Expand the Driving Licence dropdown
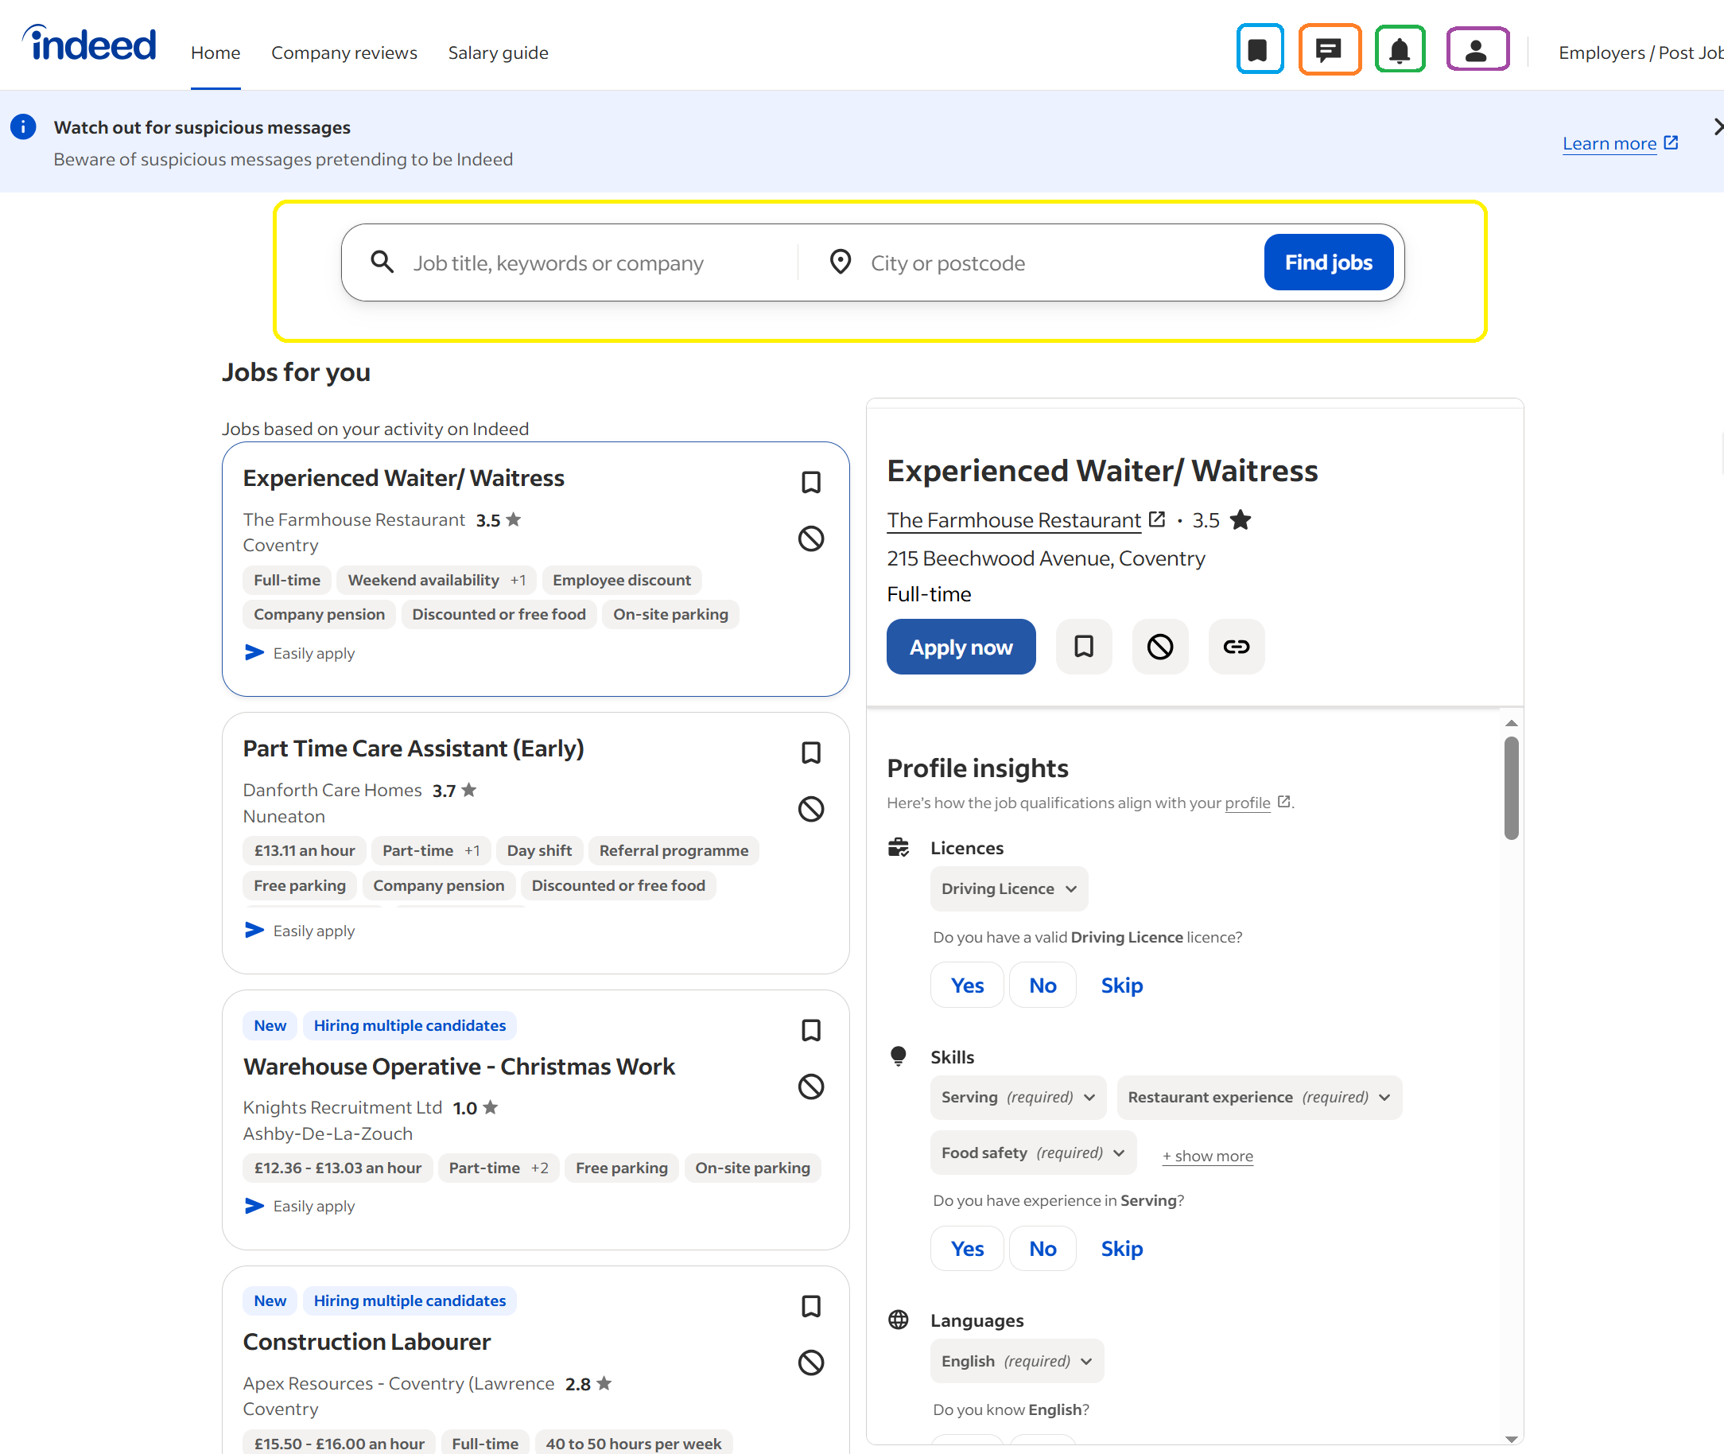The height and width of the screenshot is (1454, 1724). [1008, 888]
